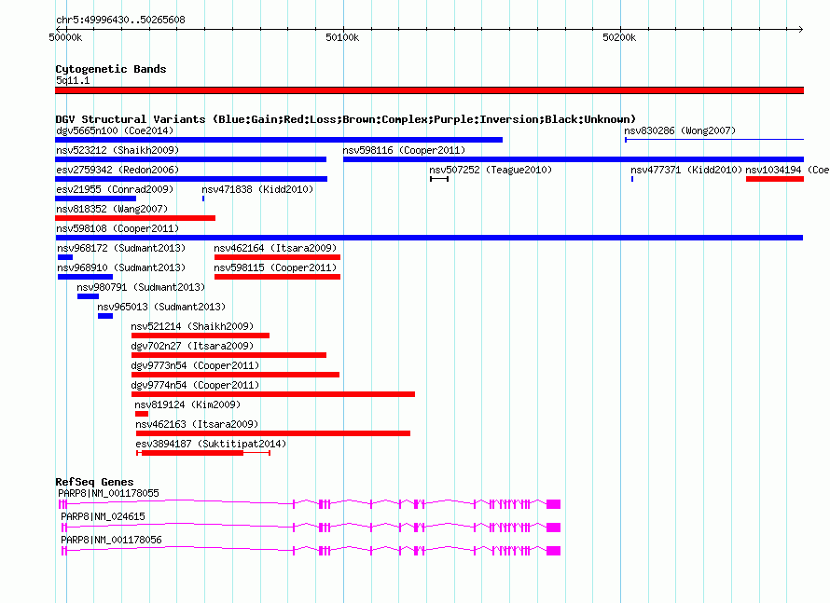This screenshot has height=603, width=830.
Task: Click the red bar of nsv462163
Action: (273, 433)
